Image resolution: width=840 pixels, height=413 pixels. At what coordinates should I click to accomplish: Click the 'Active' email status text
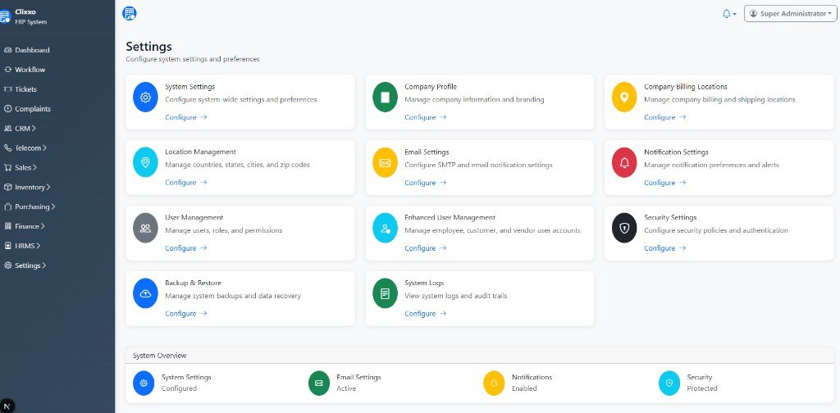(346, 388)
